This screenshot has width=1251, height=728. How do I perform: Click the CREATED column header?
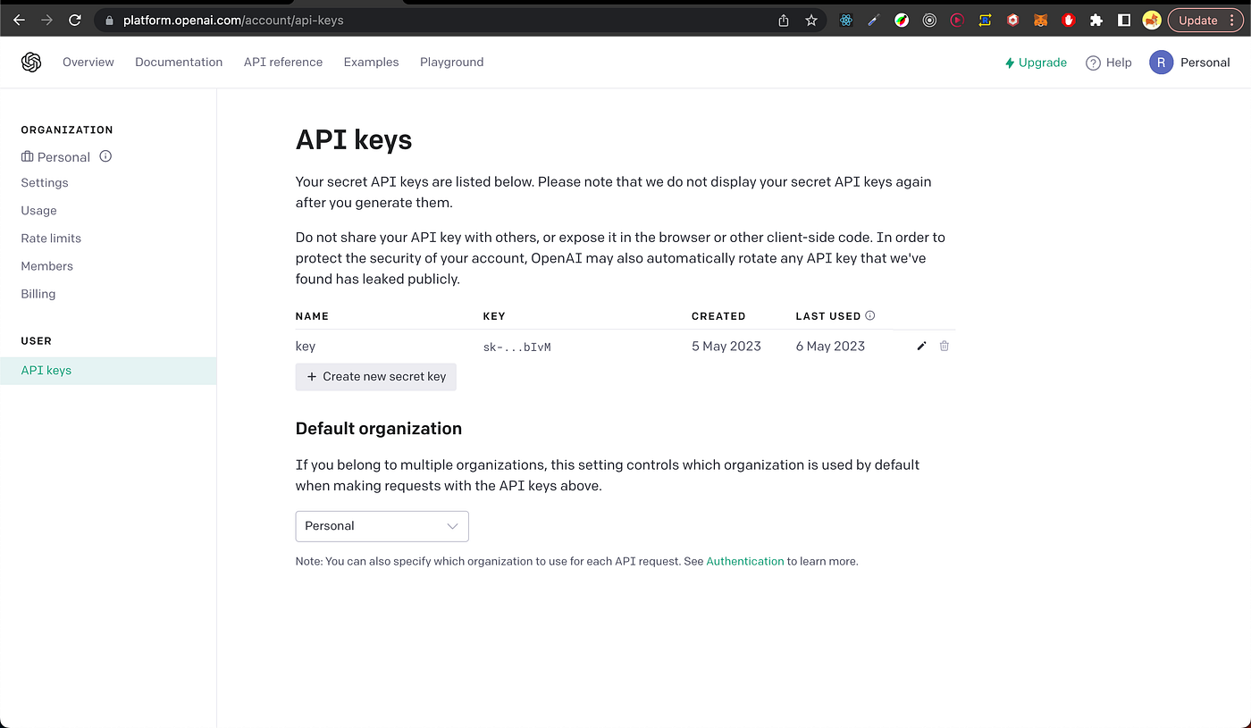point(718,316)
